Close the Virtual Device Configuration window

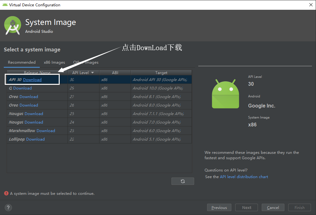[311, 5]
